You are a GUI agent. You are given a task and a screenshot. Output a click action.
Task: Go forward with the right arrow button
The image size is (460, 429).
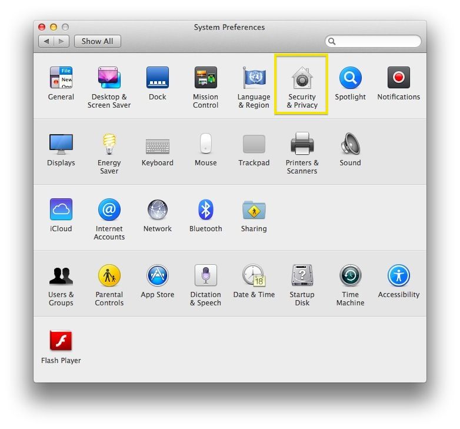tap(62, 41)
